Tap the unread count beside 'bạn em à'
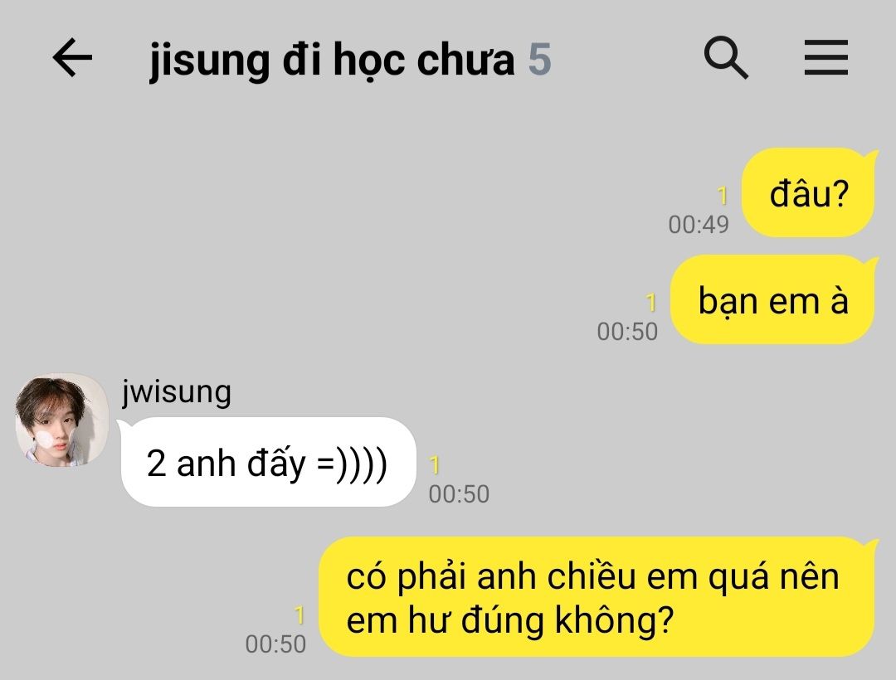The width and height of the screenshot is (896, 680). click(x=651, y=303)
